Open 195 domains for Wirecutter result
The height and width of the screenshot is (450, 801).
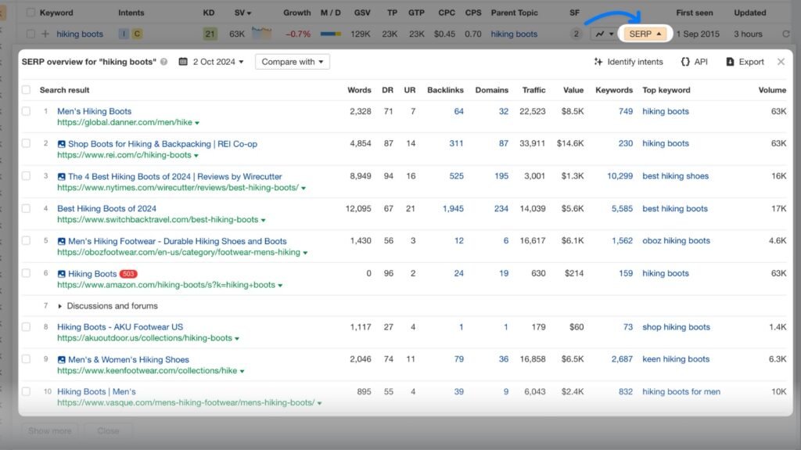click(501, 176)
